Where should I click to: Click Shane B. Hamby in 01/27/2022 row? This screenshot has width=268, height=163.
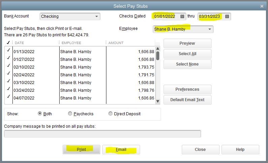(x=76, y=59)
